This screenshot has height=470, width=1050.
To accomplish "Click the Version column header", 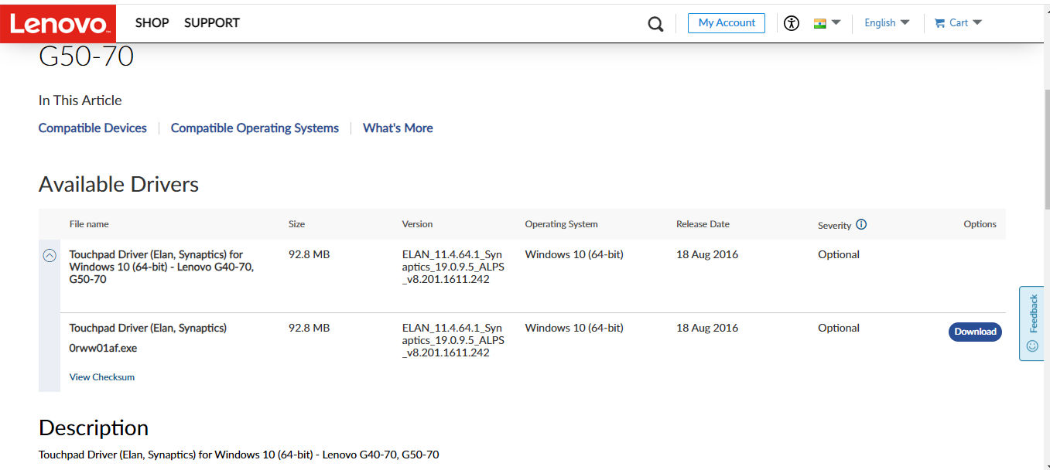I will 417,224.
